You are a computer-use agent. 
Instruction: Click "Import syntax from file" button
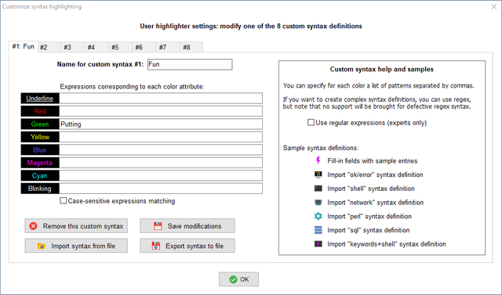click(x=76, y=246)
